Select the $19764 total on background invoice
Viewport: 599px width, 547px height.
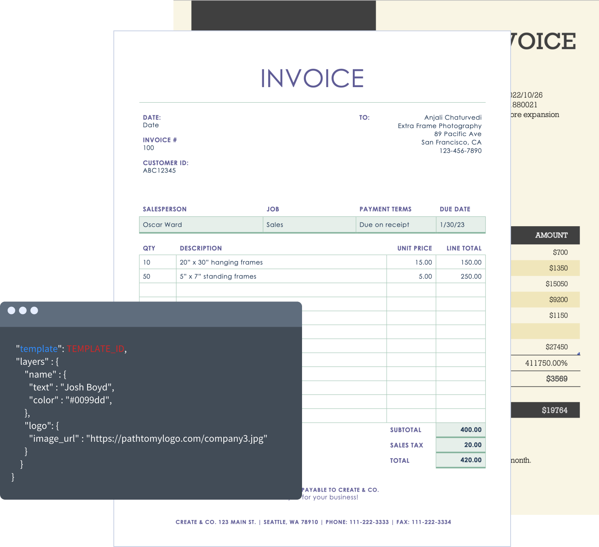tap(554, 410)
